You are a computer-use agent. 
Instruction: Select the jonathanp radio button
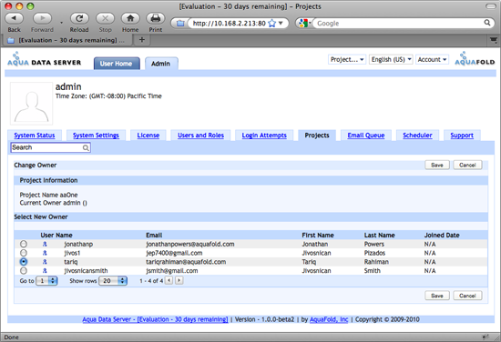click(x=24, y=244)
